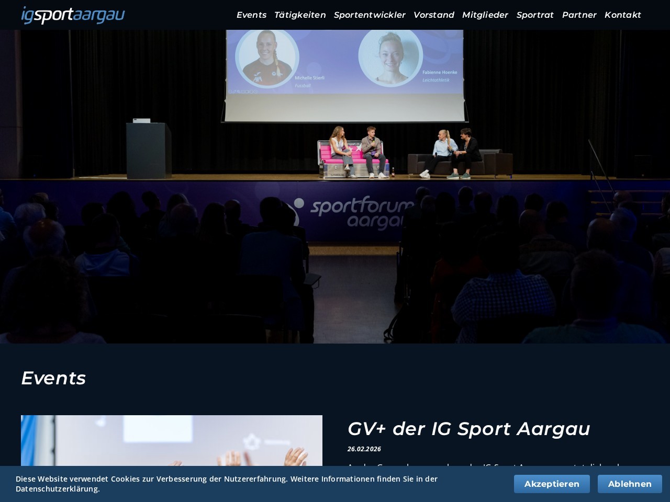The width and height of the screenshot is (670, 502).
Task: Open the Sportrat page
Action: pos(534,15)
